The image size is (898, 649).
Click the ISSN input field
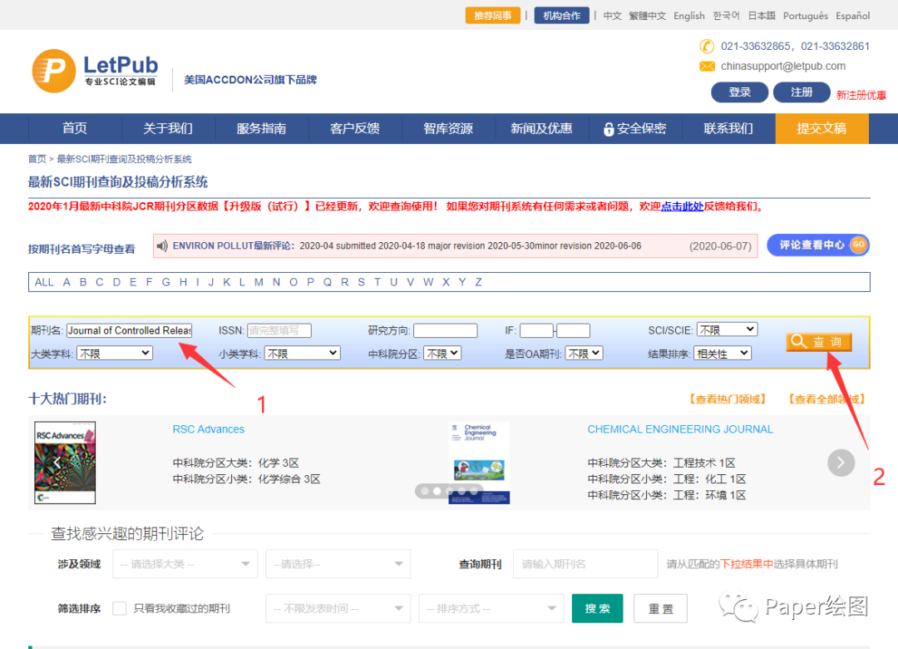click(279, 331)
